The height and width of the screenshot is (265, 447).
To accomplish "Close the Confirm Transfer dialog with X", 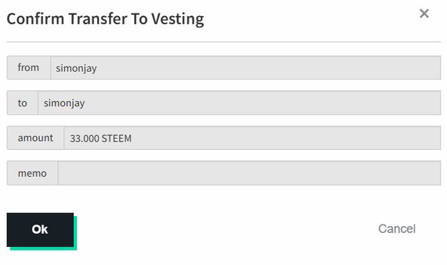I will coord(424,13).
